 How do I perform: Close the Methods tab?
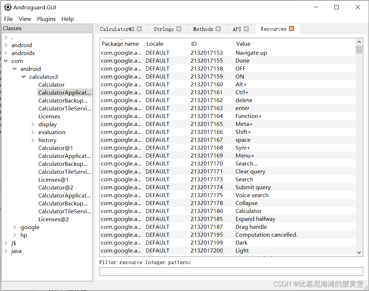[x=218, y=29]
